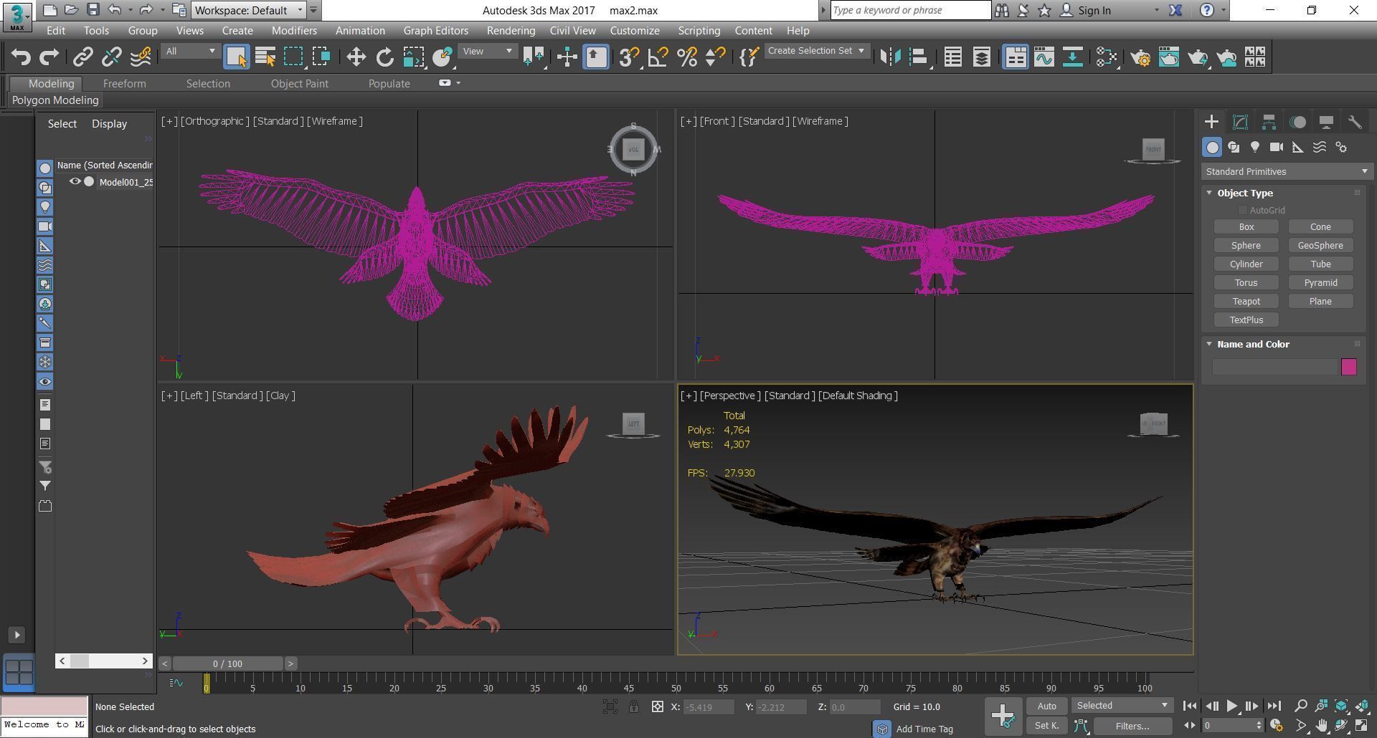Choose the Select and Rotate tool
Viewport: 1377px width, 738px height.
(384, 57)
